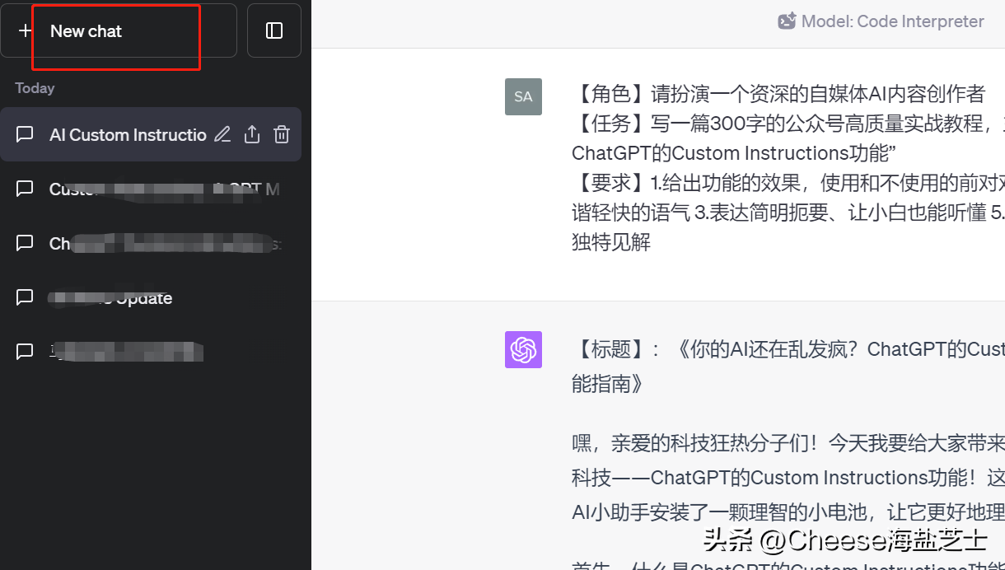The image size is (1005, 570).
Task: Click the SA user avatar
Action: click(523, 96)
